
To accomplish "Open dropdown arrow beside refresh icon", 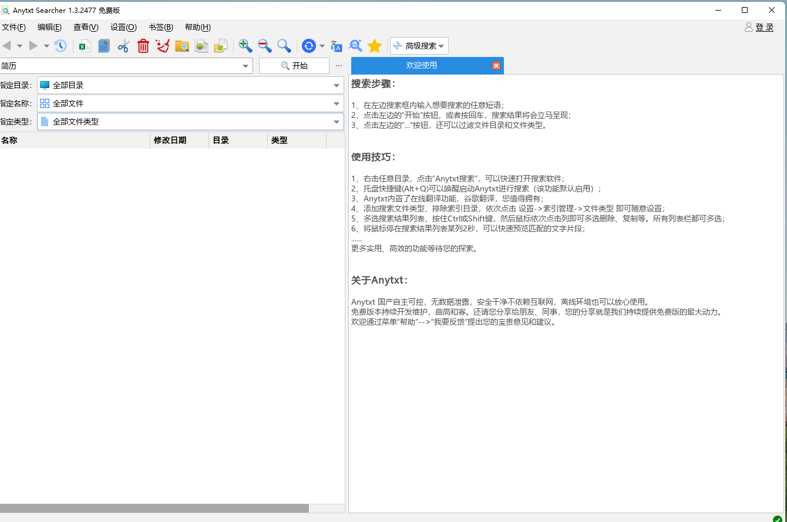I will coord(322,46).
